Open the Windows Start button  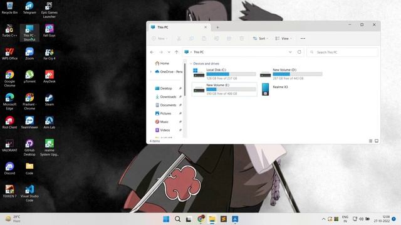[x=166, y=219]
